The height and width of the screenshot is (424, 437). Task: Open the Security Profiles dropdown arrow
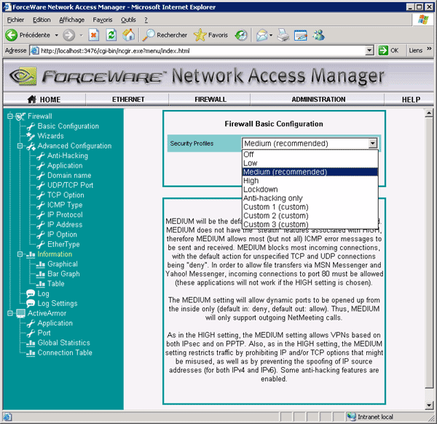point(372,144)
